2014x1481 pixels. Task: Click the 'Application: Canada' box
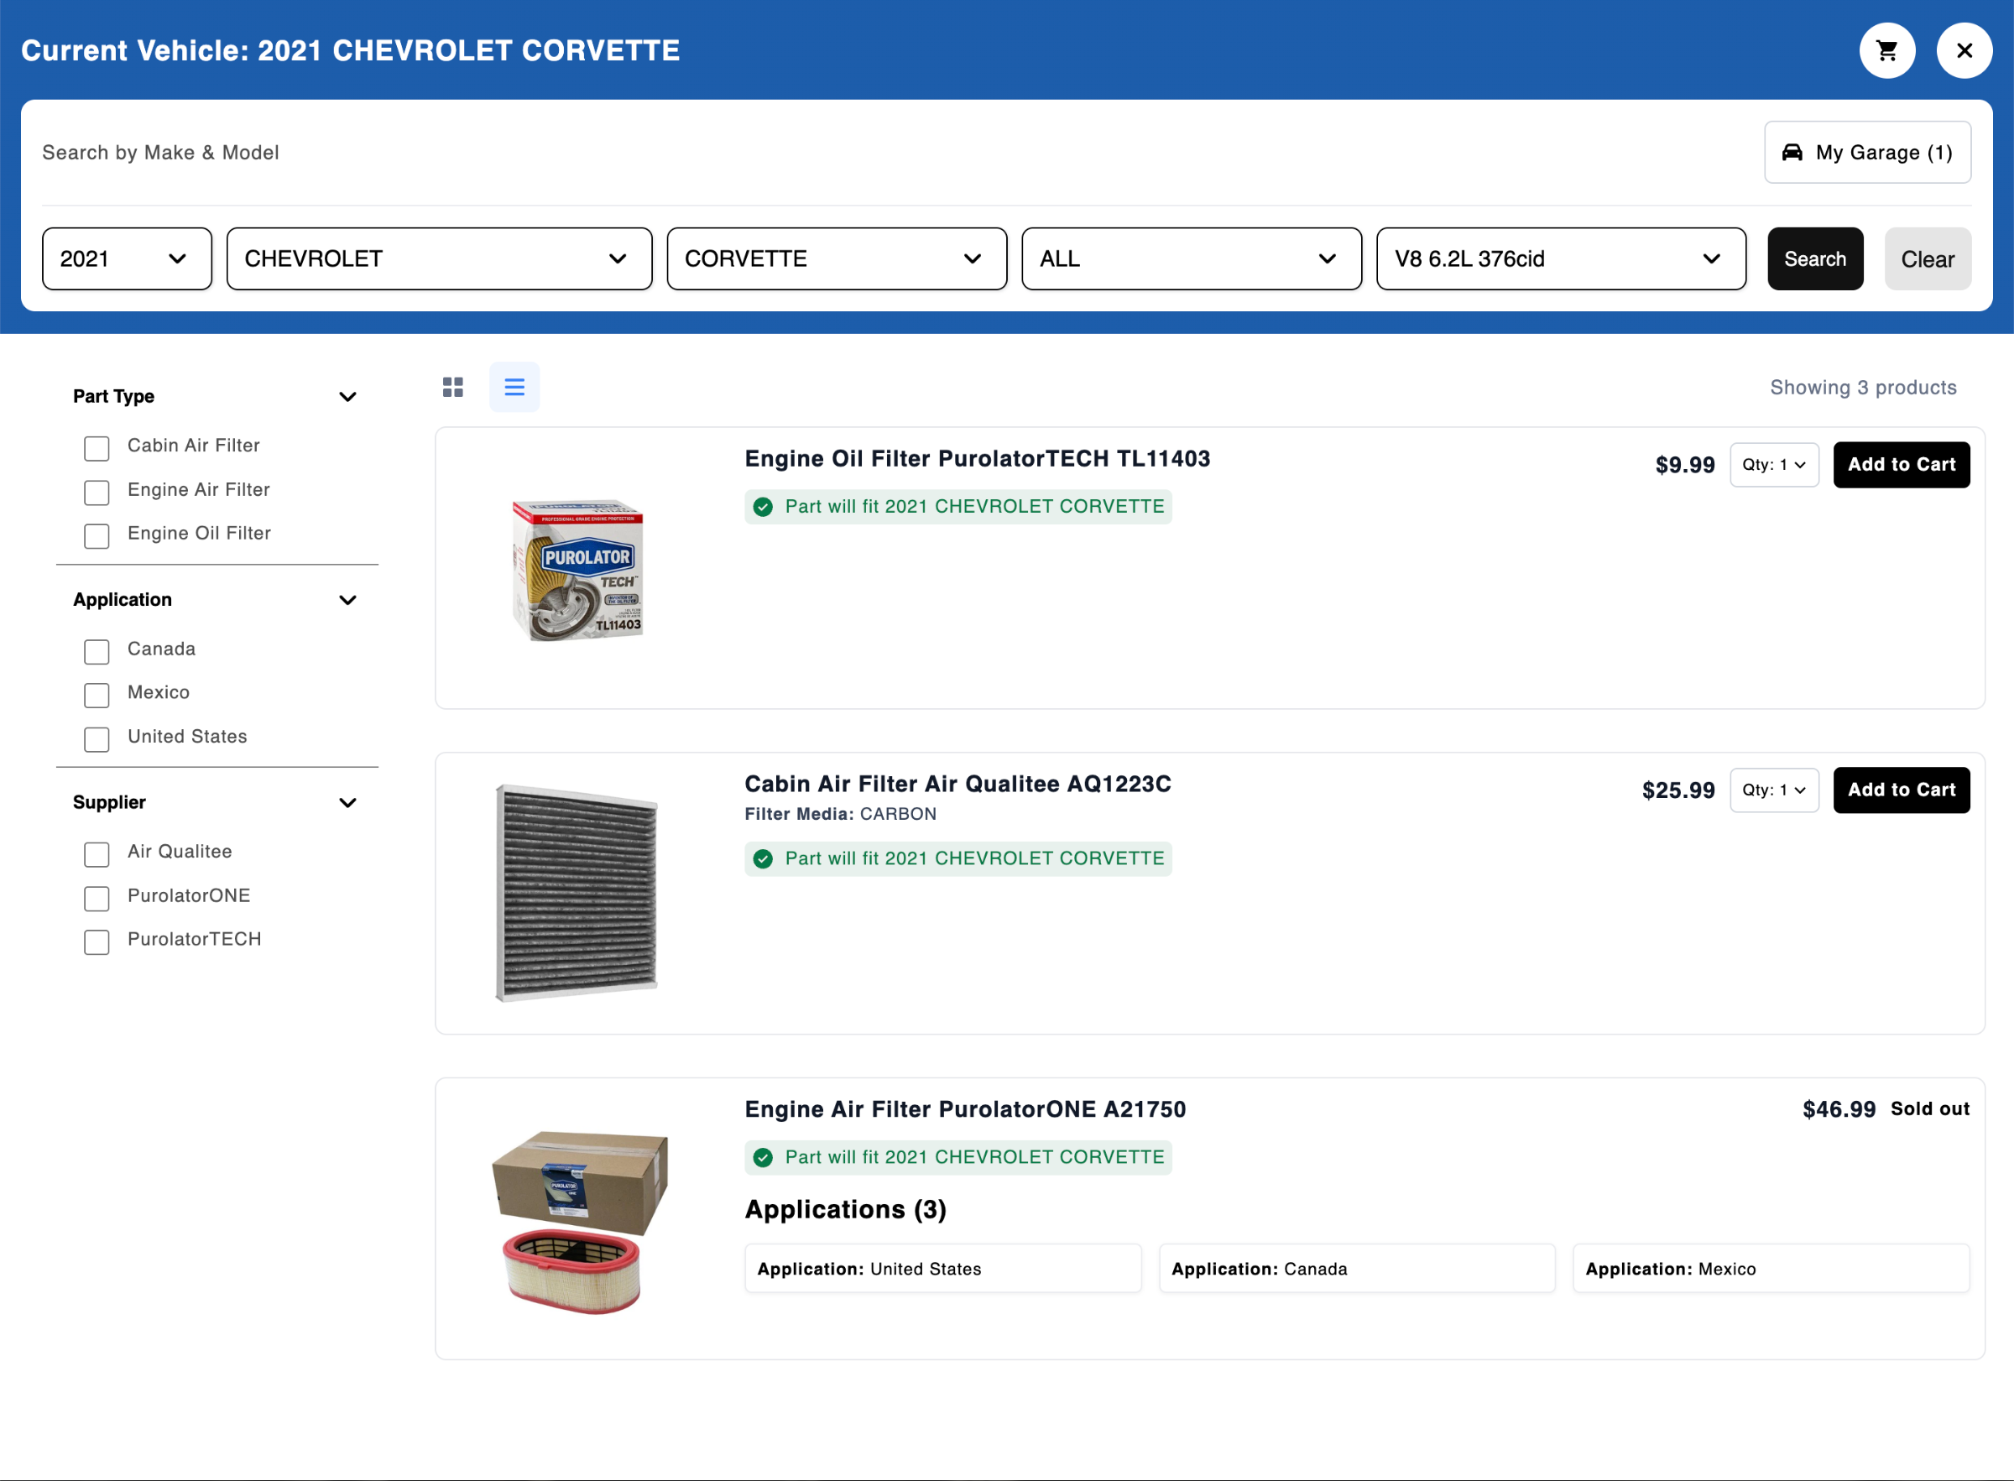1357,1269
